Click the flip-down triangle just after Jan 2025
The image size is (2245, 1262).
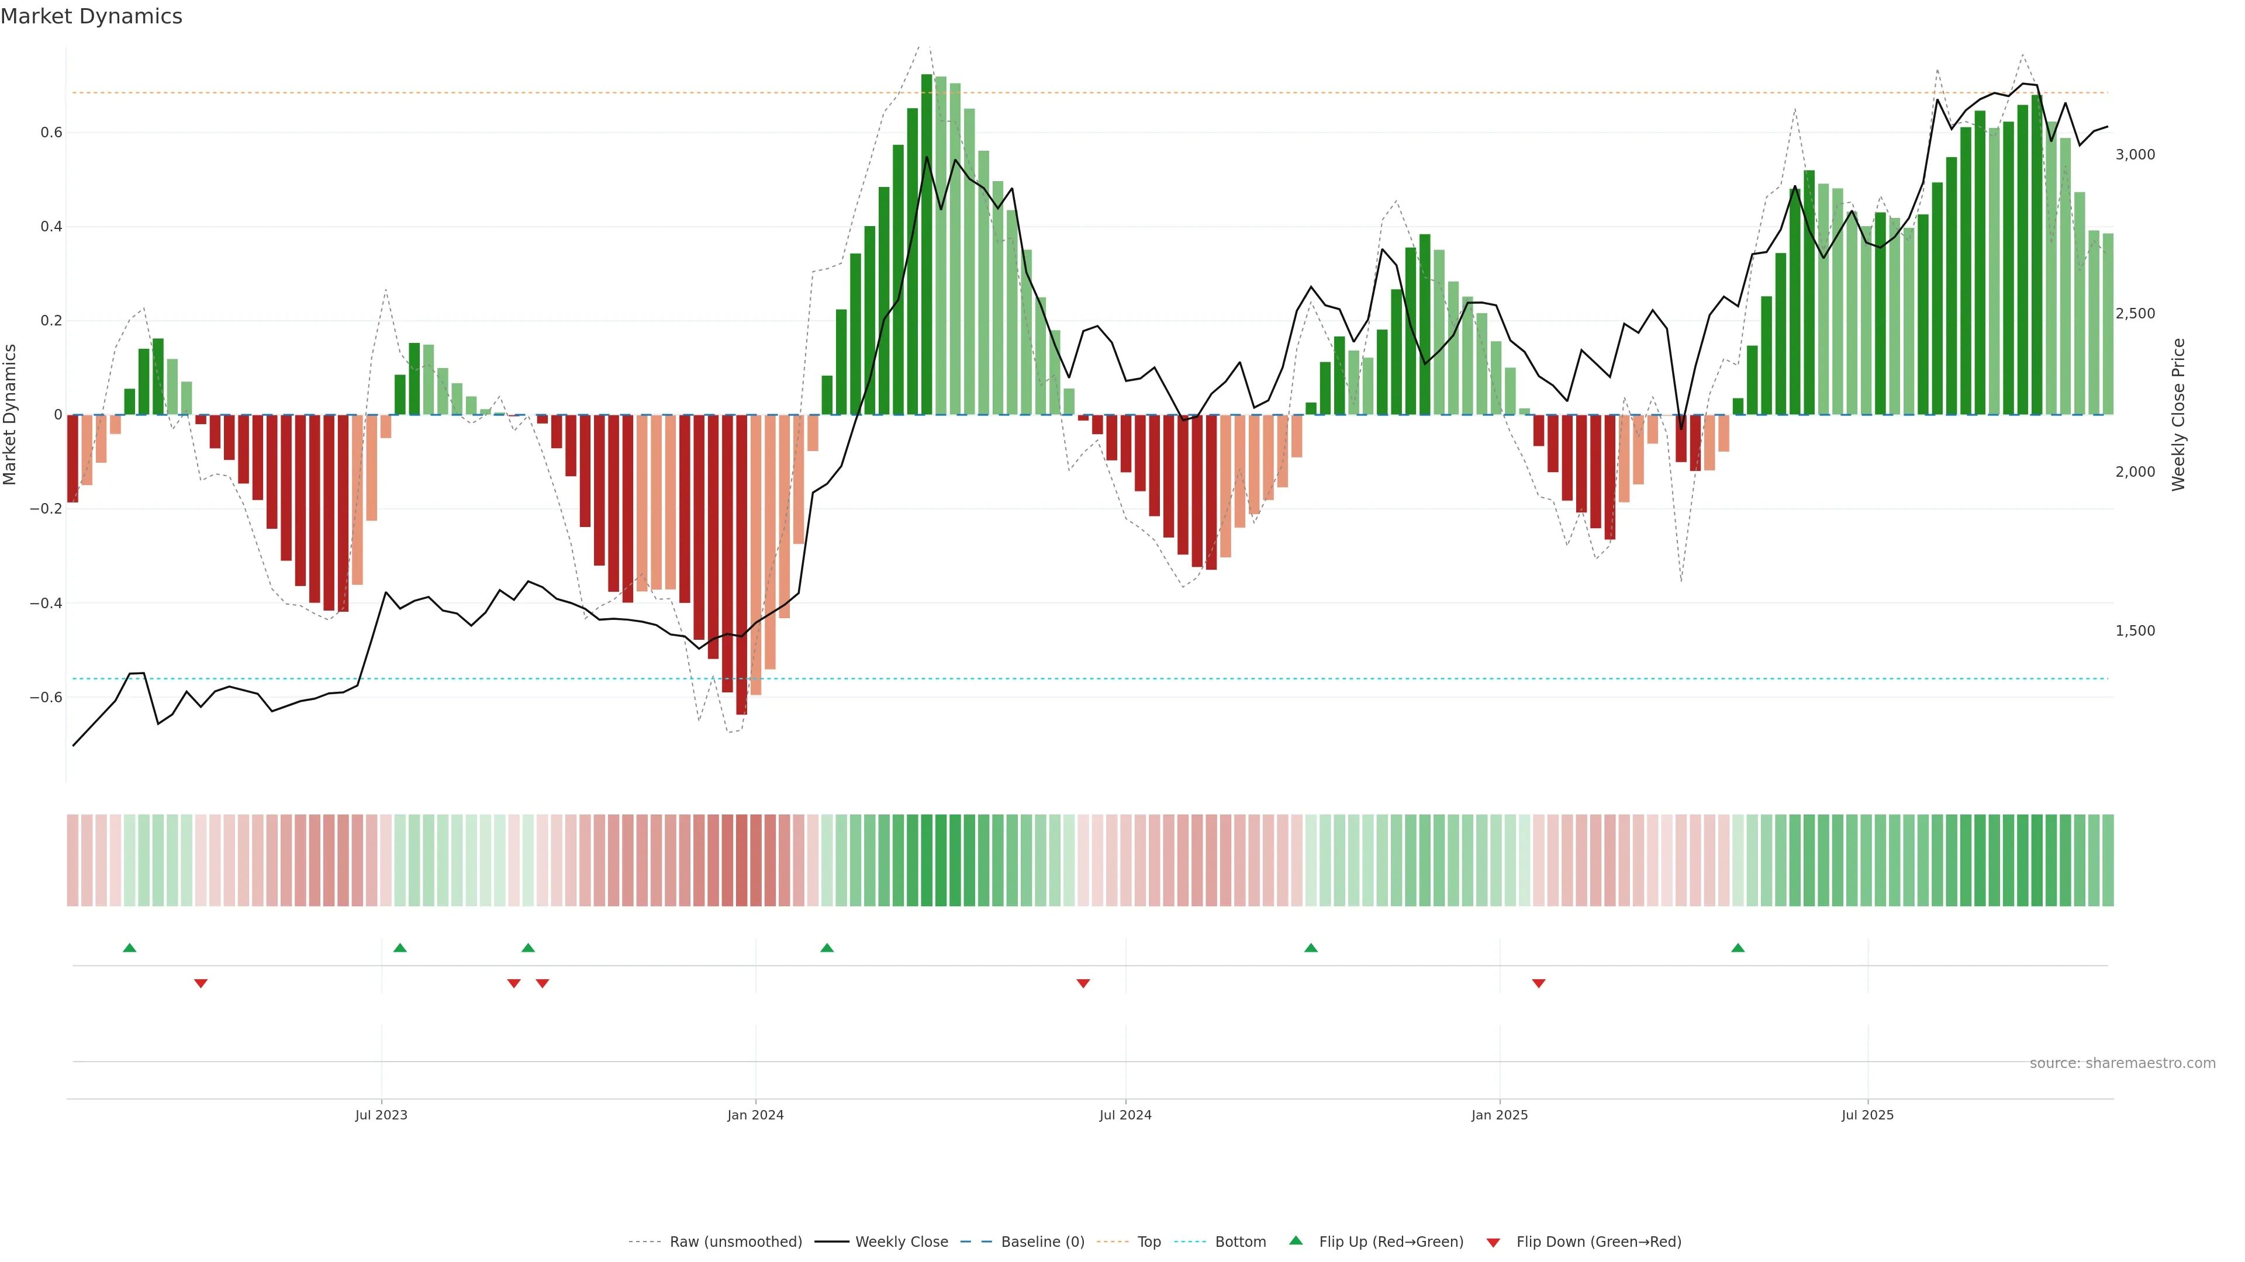(x=1539, y=983)
